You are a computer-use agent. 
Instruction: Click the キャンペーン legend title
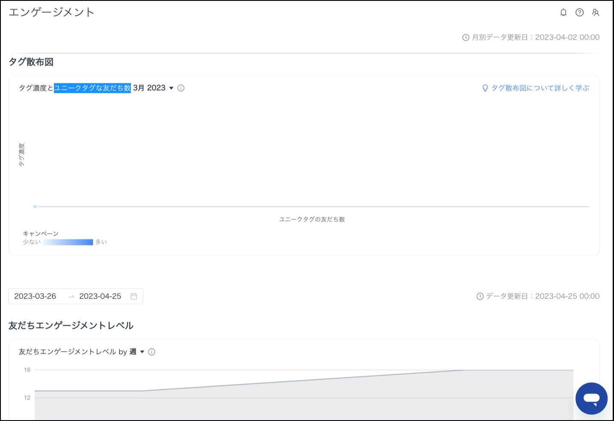[x=41, y=234]
